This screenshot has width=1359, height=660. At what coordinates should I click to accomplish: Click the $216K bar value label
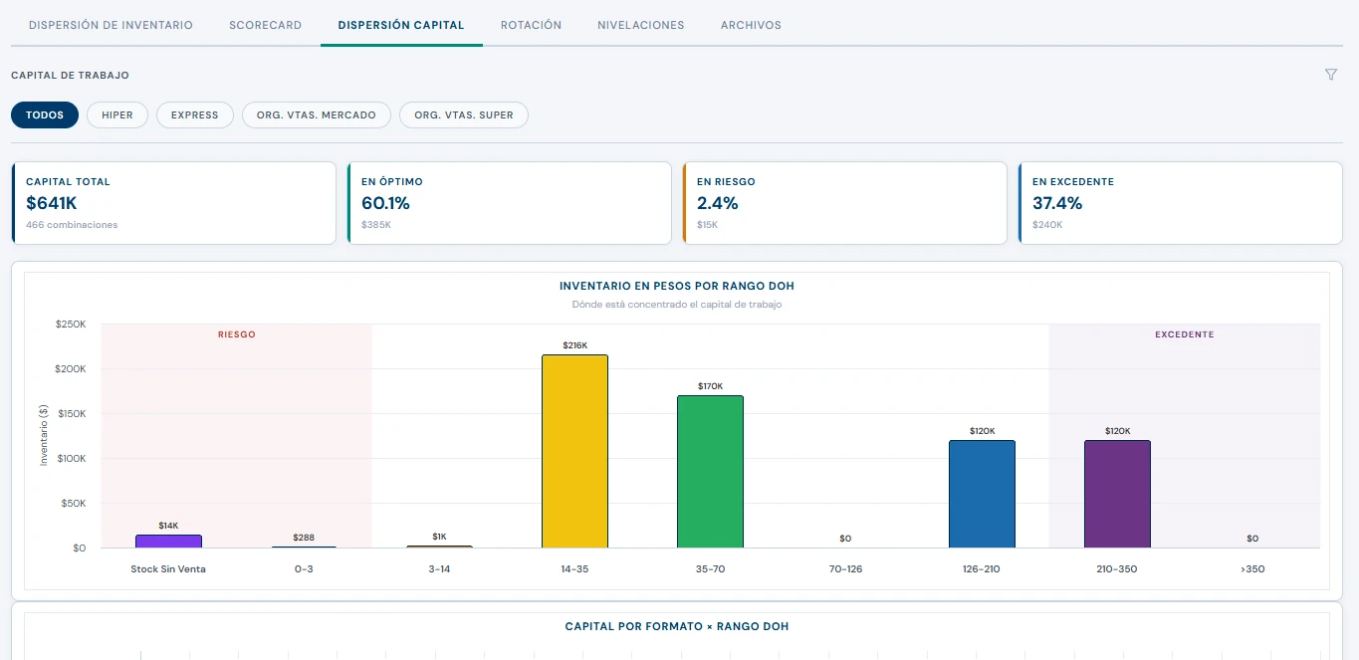(574, 345)
